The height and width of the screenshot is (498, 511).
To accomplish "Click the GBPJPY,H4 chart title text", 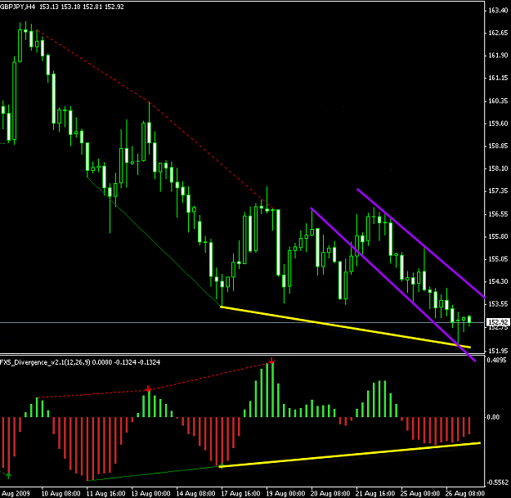I will point(18,7).
